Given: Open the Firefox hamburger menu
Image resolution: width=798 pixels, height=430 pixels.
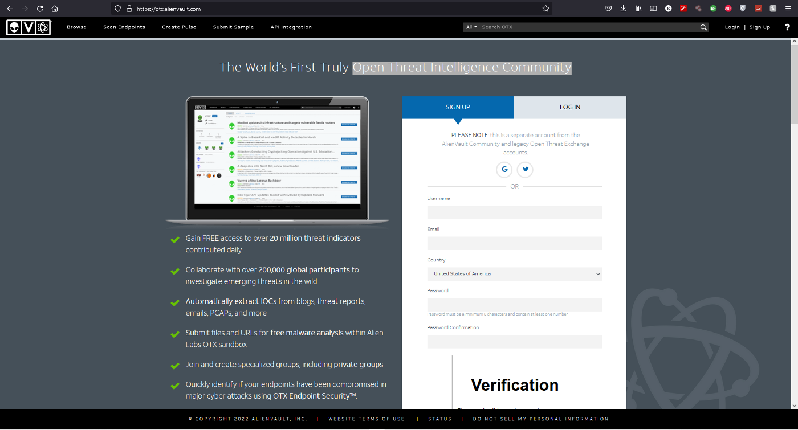Looking at the screenshot, I should (x=788, y=9).
